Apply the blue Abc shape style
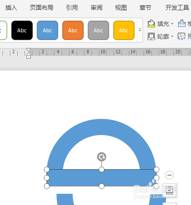The image size is (191, 205). coord(48,30)
